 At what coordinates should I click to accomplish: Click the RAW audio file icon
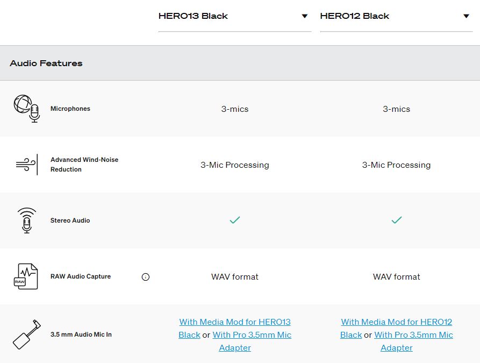[26, 276]
